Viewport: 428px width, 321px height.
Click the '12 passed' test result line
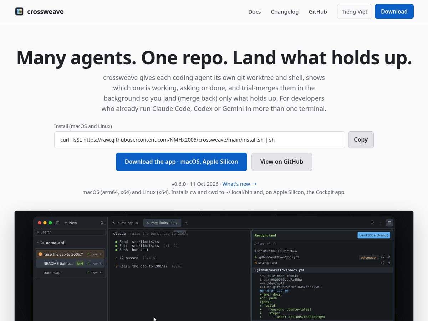tap(136, 258)
